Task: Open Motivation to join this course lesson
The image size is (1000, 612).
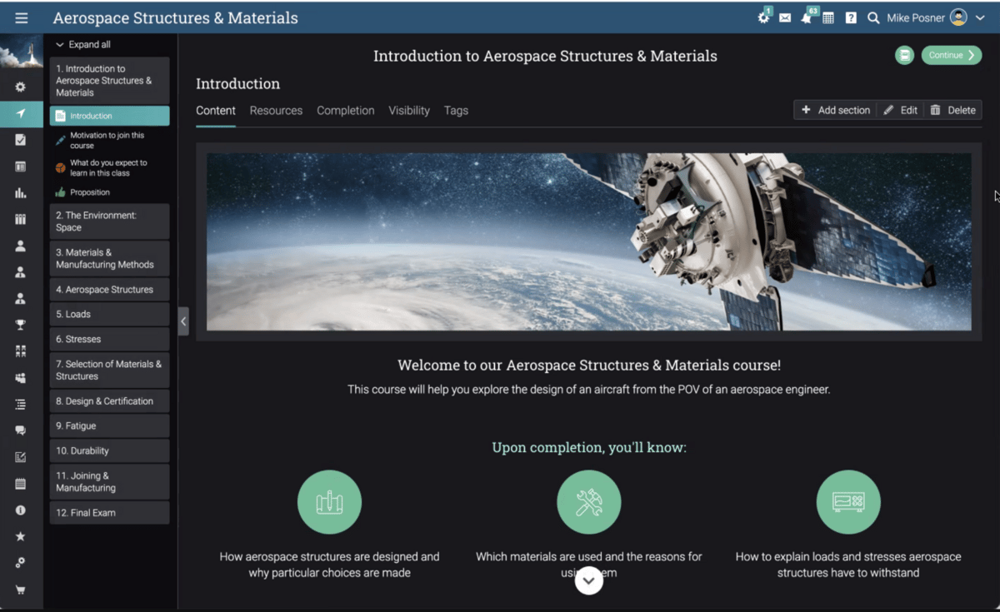Action: click(109, 140)
